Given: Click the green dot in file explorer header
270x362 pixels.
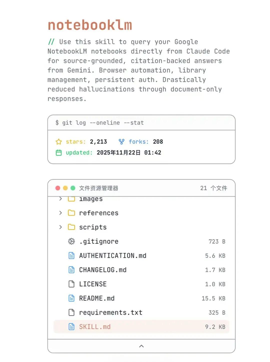Looking at the screenshot, I should (73, 188).
